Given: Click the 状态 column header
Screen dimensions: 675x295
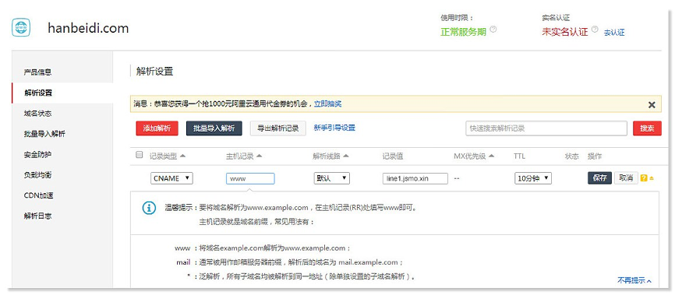Looking at the screenshot, I should point(571,156).
